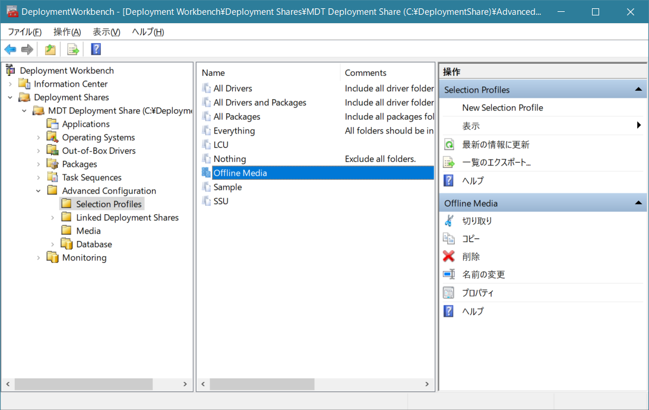
Task: Collapse the Advanced Configuration node
Action: point(39,190)
